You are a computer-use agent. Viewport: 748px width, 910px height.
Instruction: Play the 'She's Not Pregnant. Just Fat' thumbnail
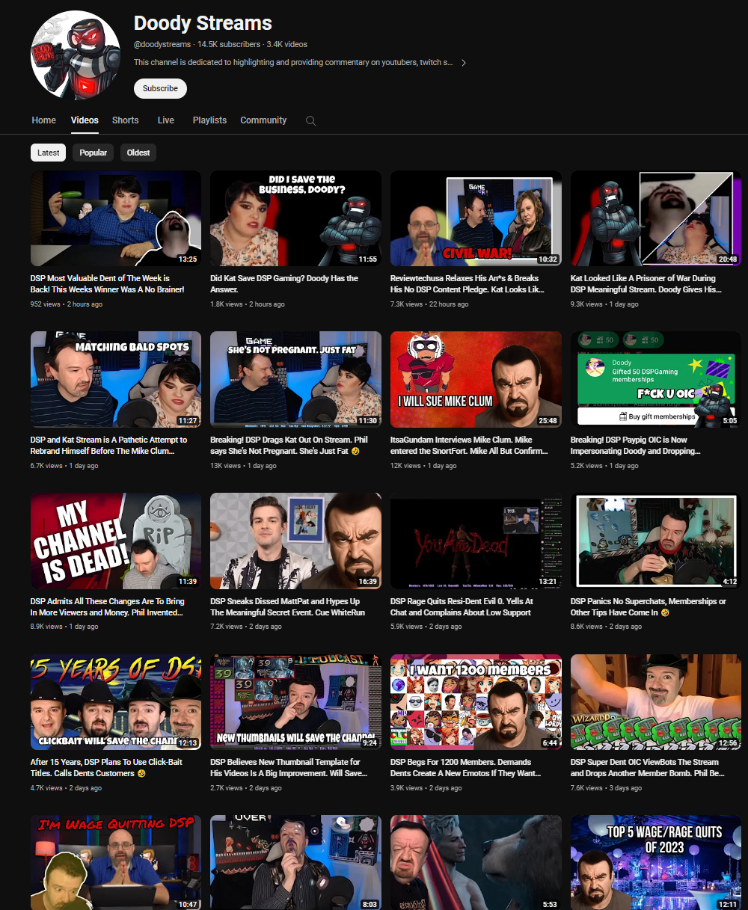[x=295, y=379]
